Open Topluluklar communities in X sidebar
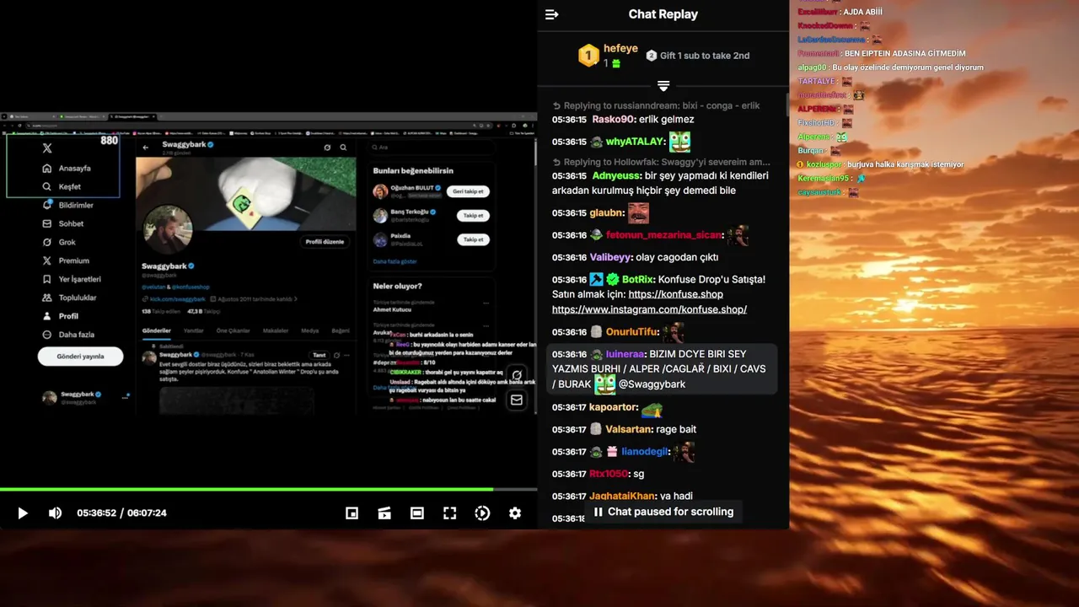 click(x=69, y=298)
